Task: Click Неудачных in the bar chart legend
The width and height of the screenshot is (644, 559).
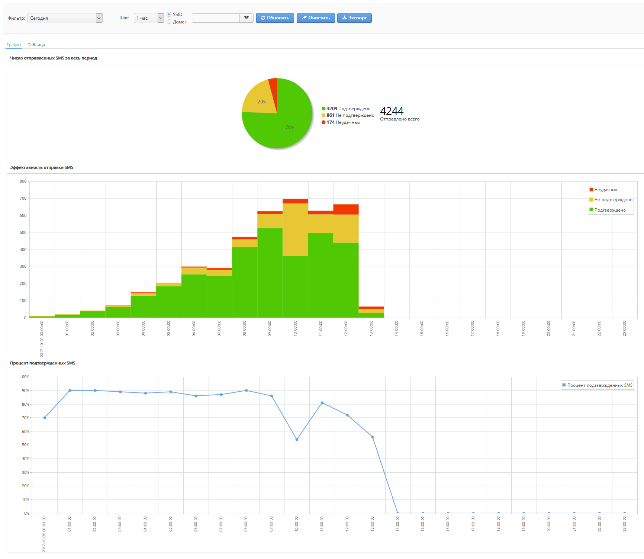Action: pos(605,190)
